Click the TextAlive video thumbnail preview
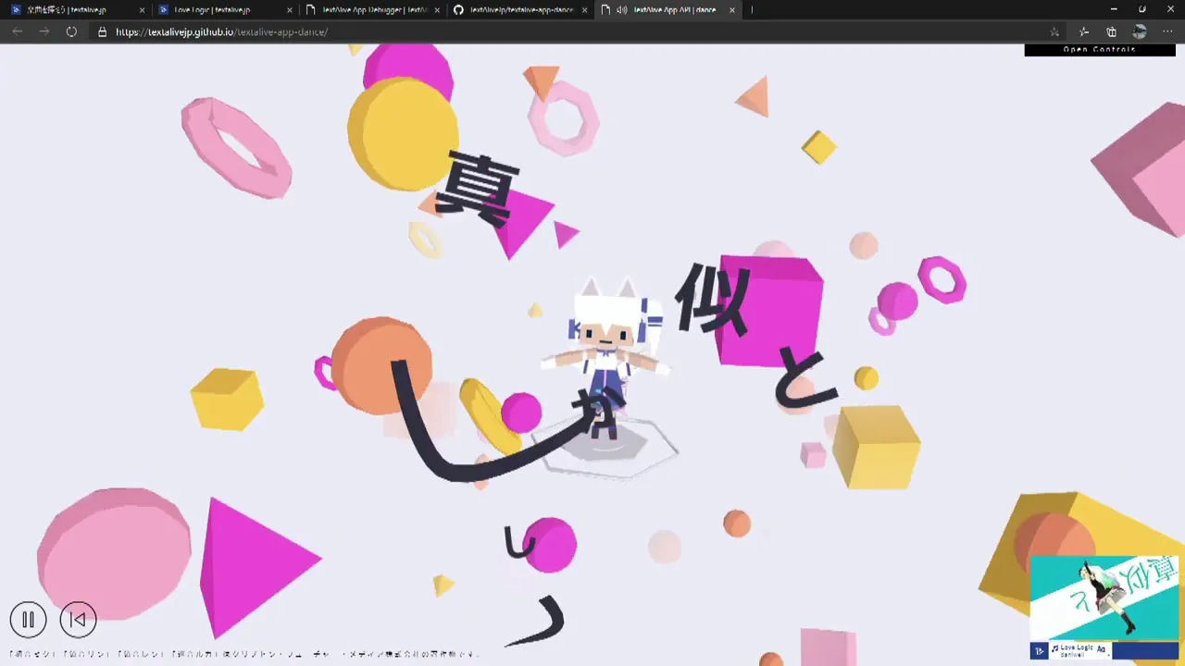Viewport: 1185px width, 666px height. 1104,598
